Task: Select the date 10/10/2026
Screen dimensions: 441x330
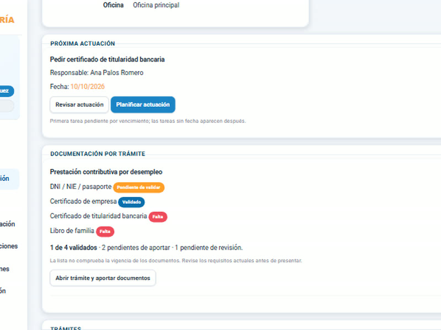Action: (x=88, y=86)
